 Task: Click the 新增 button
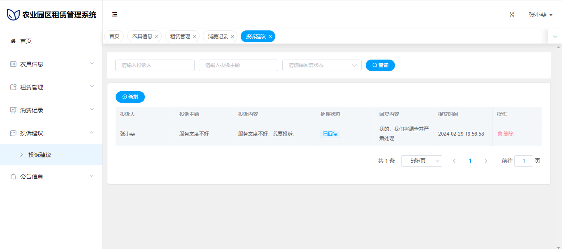click(x=130, y=97)
